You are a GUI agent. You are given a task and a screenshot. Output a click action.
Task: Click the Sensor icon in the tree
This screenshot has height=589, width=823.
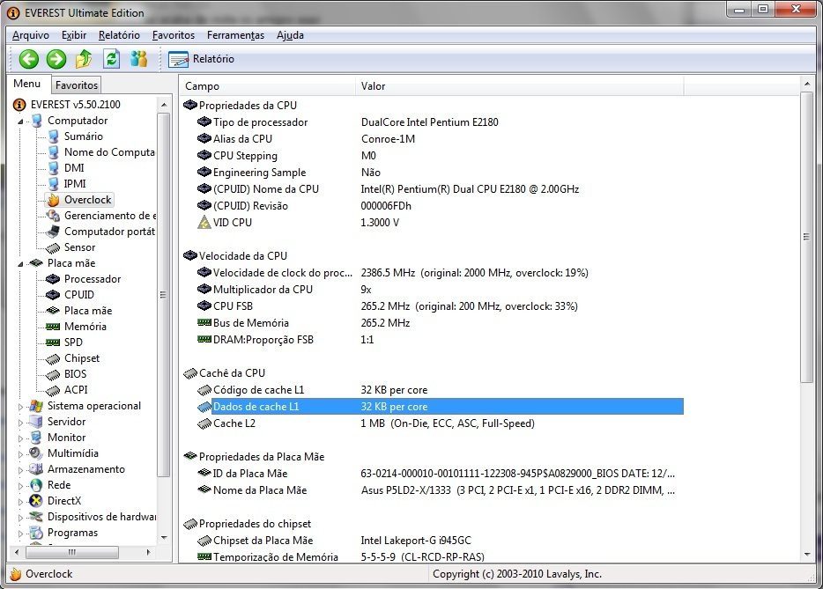pos(53,247)
